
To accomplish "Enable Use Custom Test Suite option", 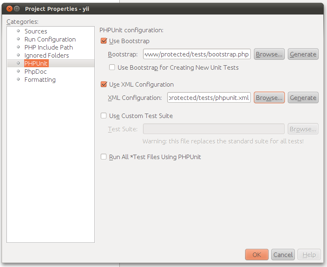I will [x=104, y=116].
